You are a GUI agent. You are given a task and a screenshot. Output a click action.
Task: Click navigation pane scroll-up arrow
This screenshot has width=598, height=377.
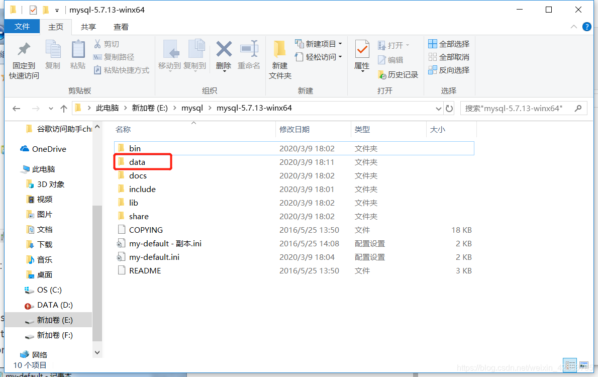(x=97, y=127)
